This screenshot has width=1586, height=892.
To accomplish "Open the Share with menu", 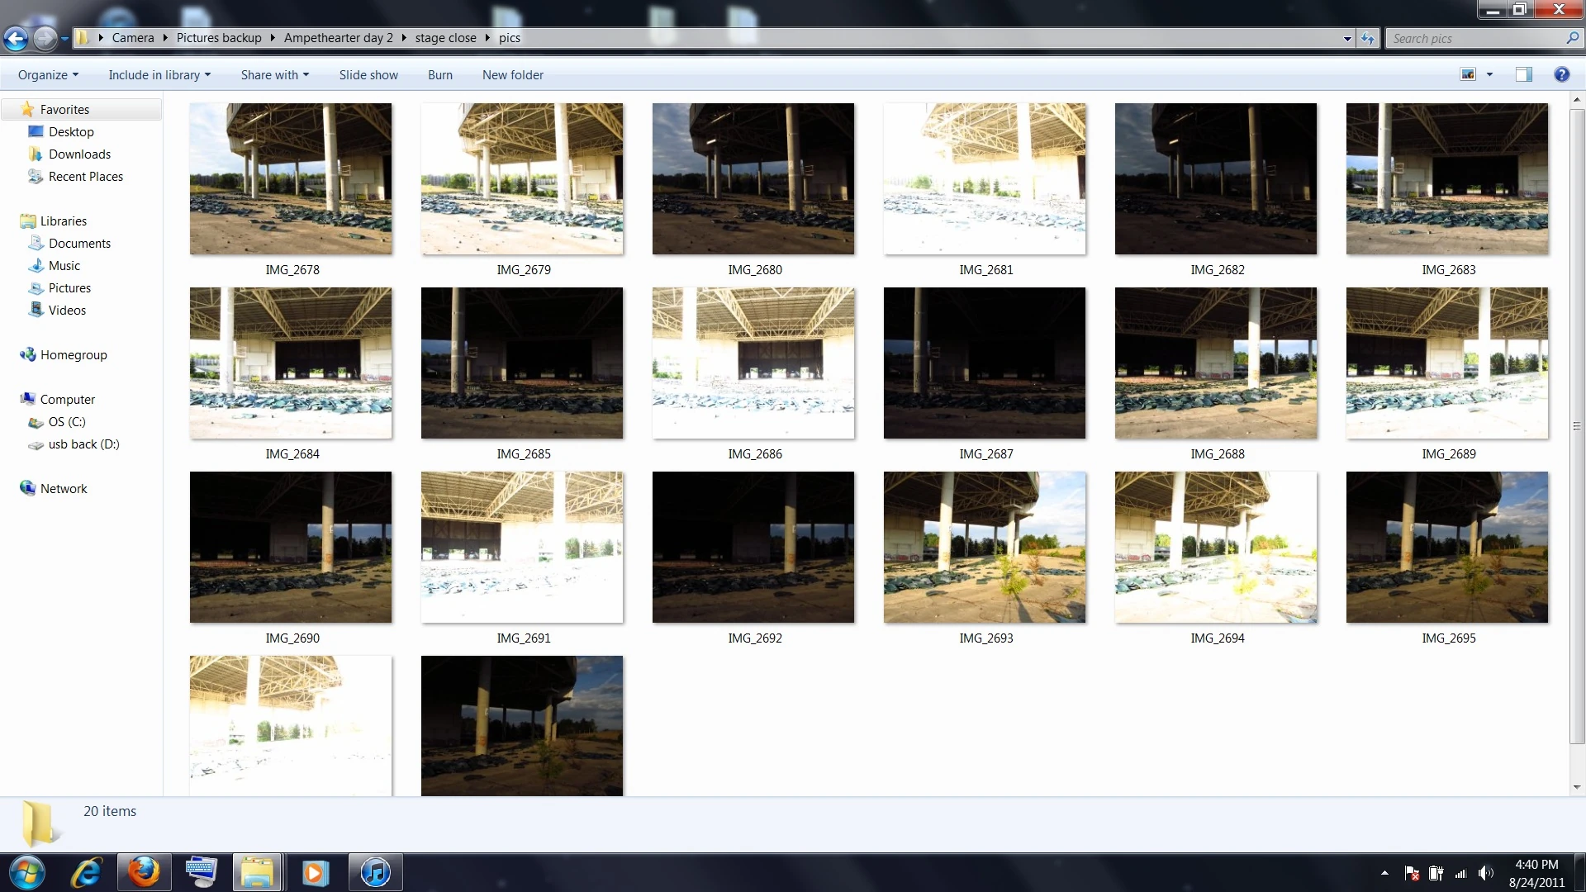I will (274, 74).
